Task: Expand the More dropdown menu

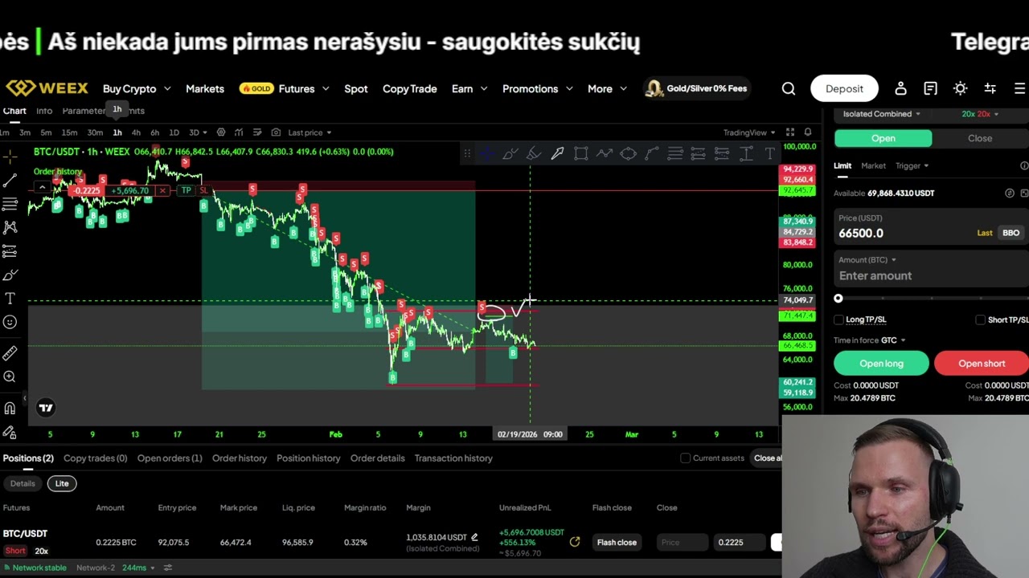Action: point(607,88)
